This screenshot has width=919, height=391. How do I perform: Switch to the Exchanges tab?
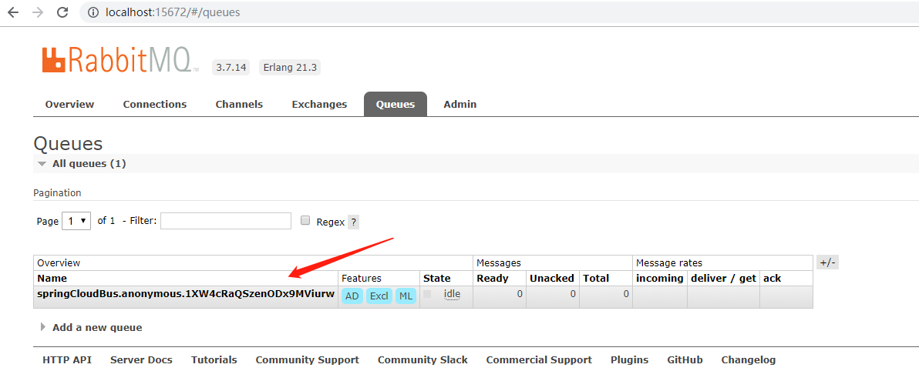tap(319, 104)
